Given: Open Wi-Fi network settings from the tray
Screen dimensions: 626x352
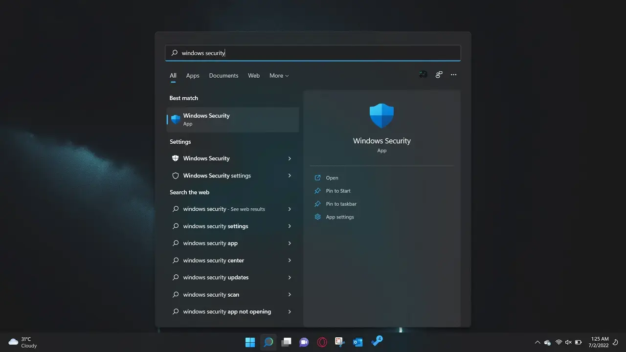Looking at the screenshot, I should tap(559, 342).
